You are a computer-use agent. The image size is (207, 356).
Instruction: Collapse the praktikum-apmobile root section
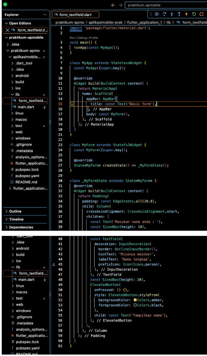click(x=7, y=38)
